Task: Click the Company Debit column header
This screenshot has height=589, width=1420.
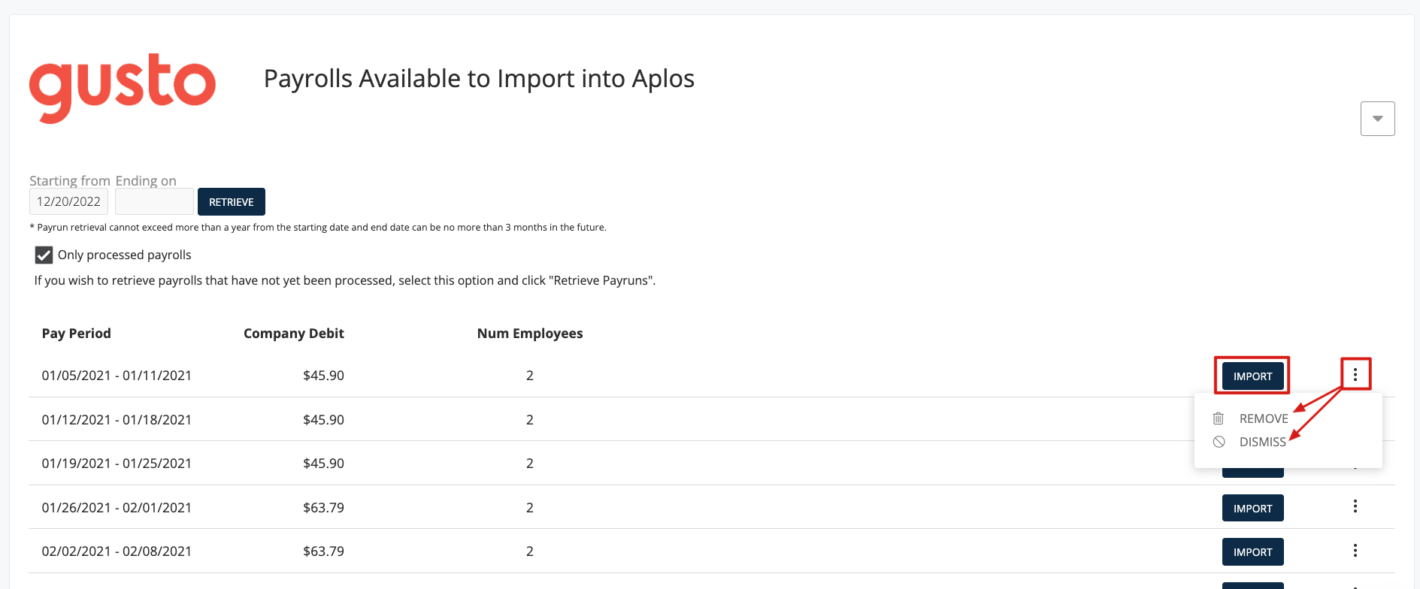Action: tap(294, 333)
